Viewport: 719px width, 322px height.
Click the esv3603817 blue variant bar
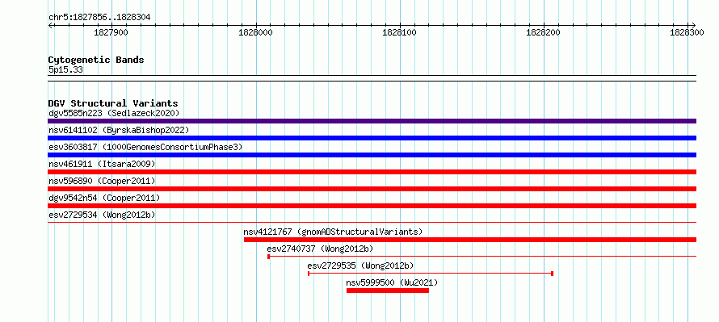coord(372,155)
